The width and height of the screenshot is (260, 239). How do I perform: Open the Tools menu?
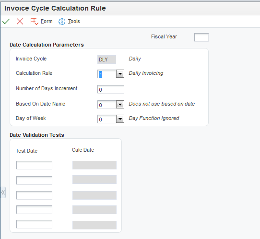point(74,22)
